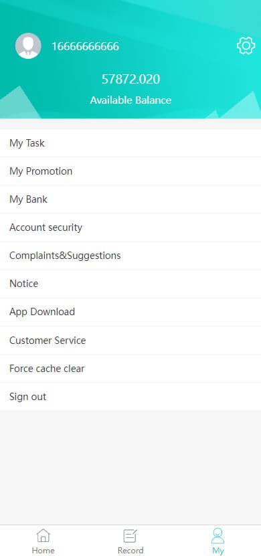Viewport: 261px width, 556px height.
Task: Select the Record notepad icon
Action: coord(130,535)
